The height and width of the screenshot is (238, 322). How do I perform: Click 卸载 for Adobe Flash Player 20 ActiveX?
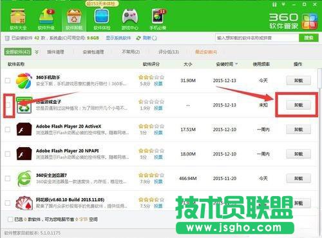pos(298,130)
